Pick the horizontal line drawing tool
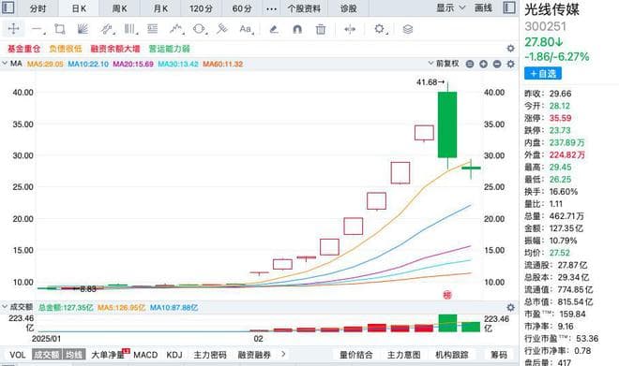 pos(38,29)
